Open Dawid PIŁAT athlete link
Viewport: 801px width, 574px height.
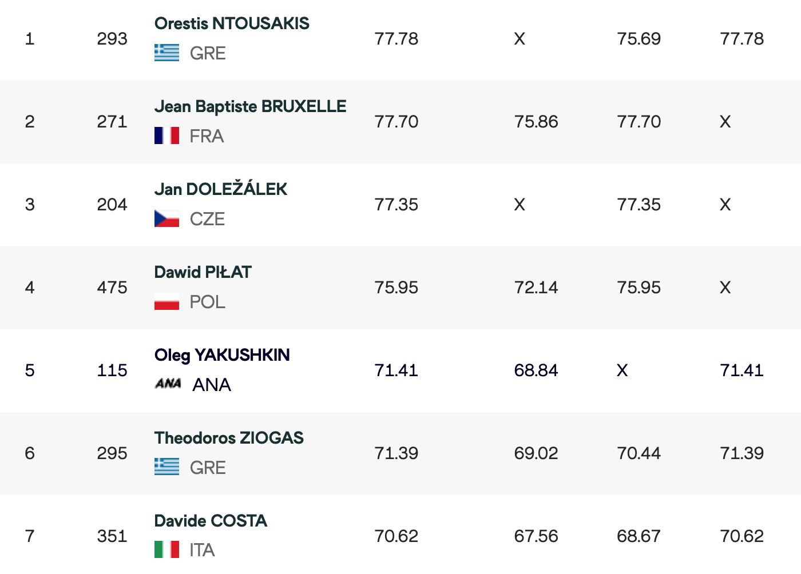coord(203,272)
